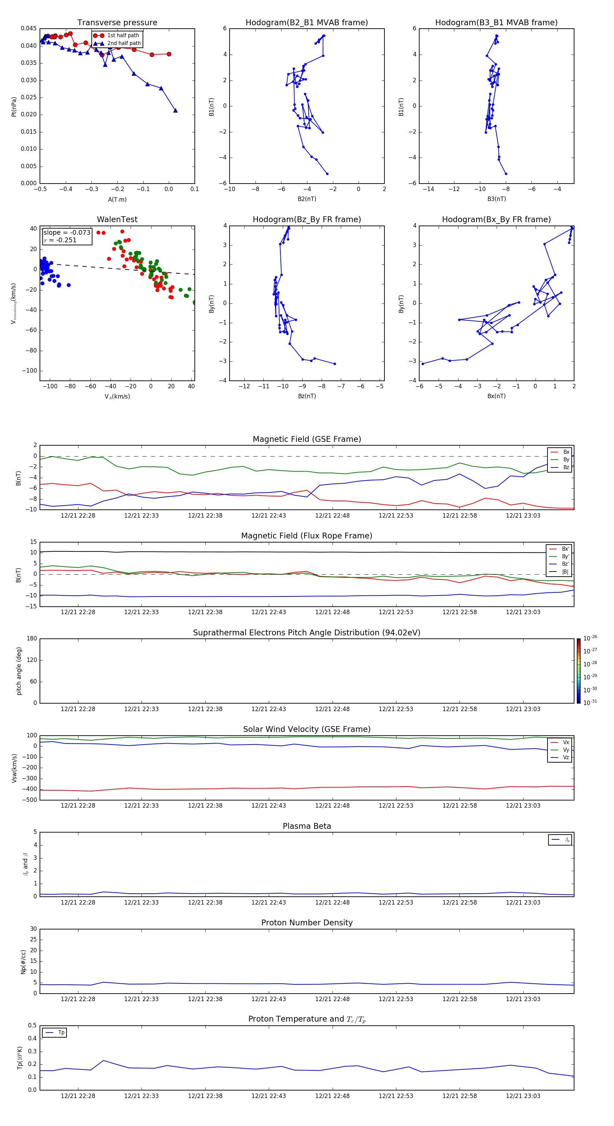This screenshot has height=1126, width=614.
Task: Click 'Hodogram(Bx_By FR frame)' title
Action: pyautogui.click(x=496, y=219)
